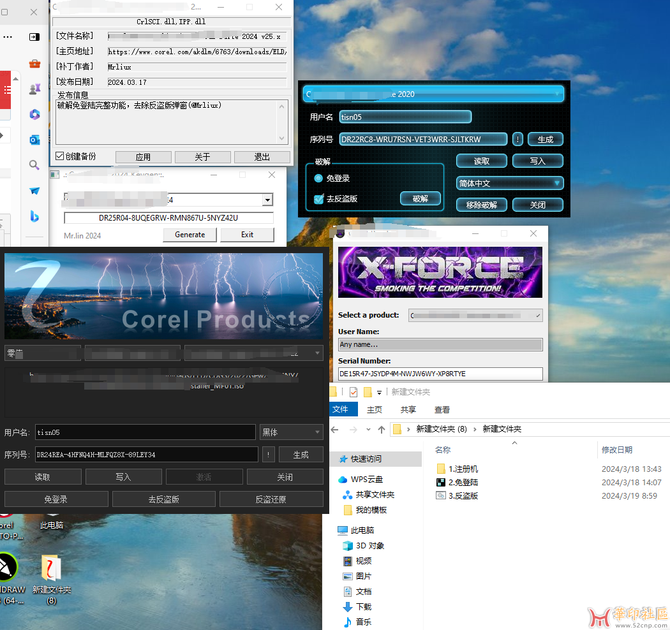Select the 此电脑 desktop icon
This screenshot has width=670, height=630.
click(52, 521)
